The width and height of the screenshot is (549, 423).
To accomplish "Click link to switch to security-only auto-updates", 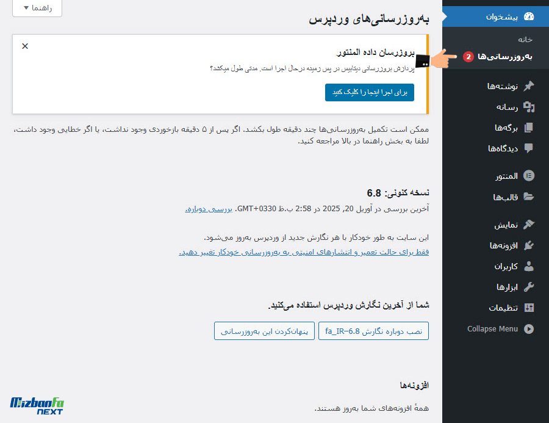I will [x=304, y=252].
